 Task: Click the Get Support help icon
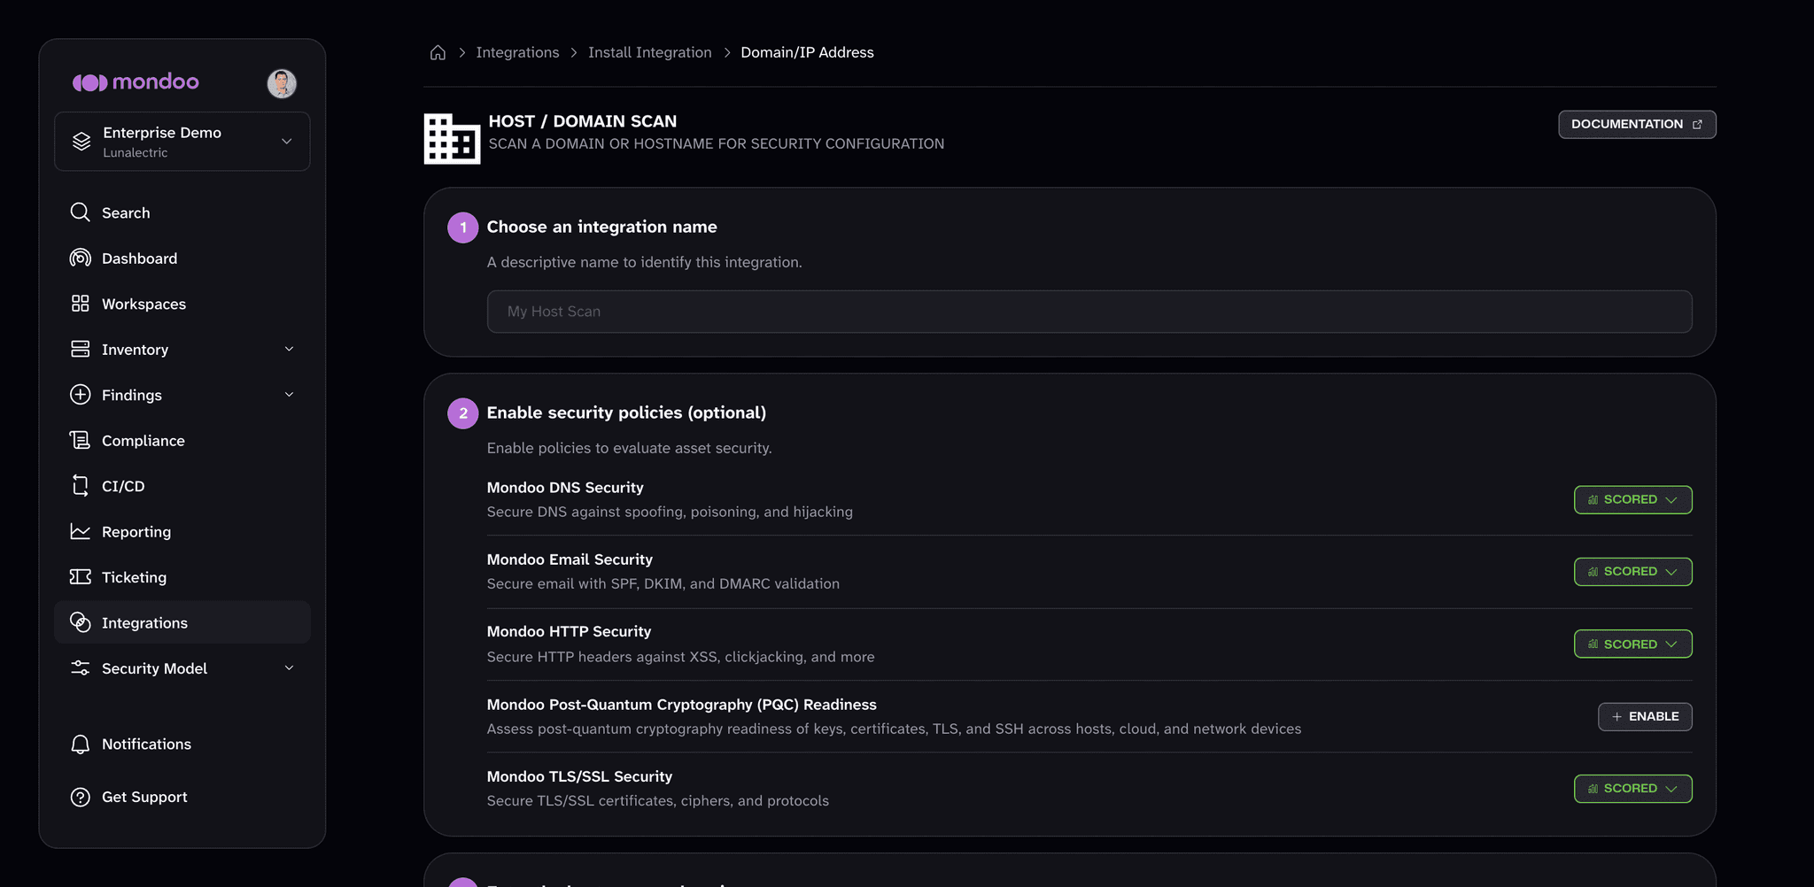pos(81,798)
